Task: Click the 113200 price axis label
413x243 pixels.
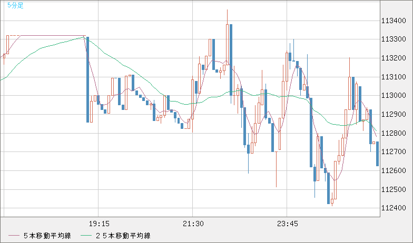Action: (x=394, y=58)
